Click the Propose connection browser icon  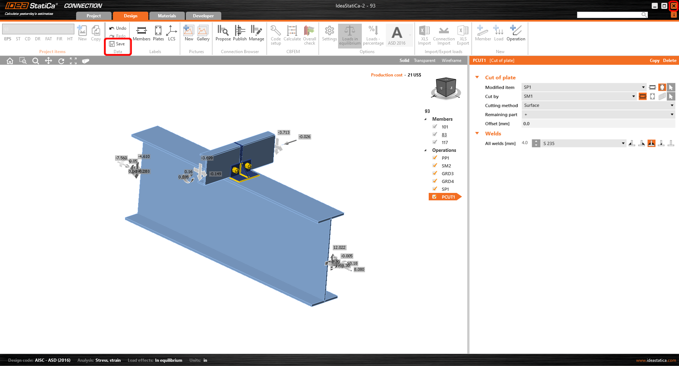click(223, 33)
